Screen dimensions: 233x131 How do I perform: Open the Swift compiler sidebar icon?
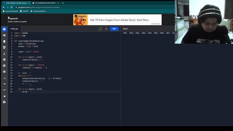4,96
